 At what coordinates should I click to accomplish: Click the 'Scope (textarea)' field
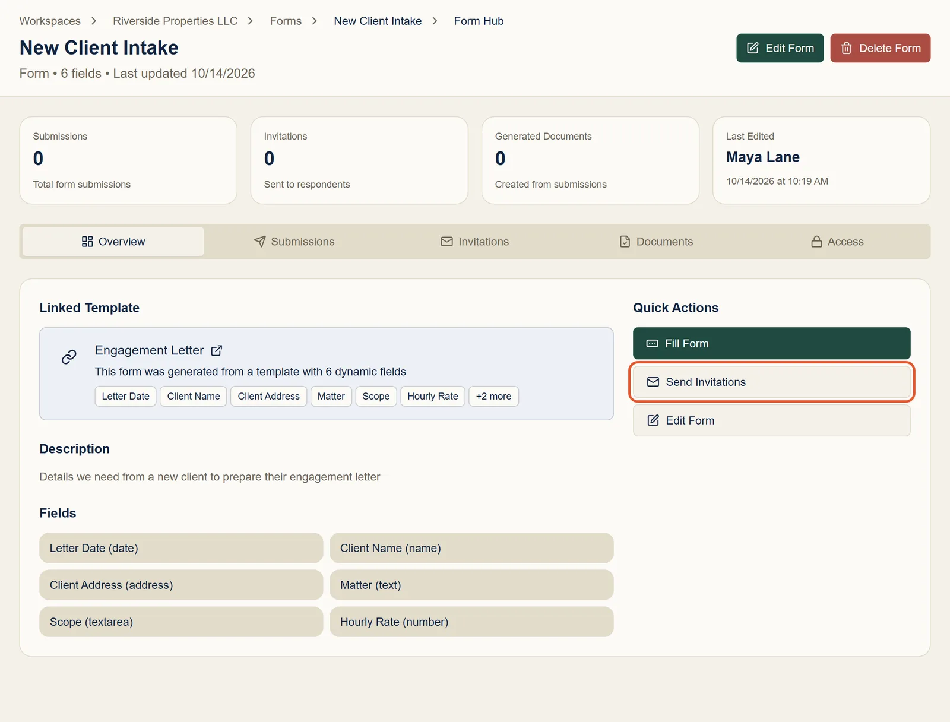point(181,622)
